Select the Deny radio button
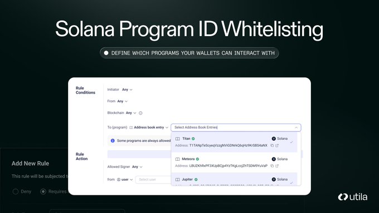The image size is (379, 213). tap(16, 191)
